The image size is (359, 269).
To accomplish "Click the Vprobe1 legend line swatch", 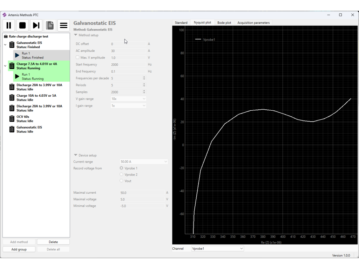I will click(x=198, y=40).
